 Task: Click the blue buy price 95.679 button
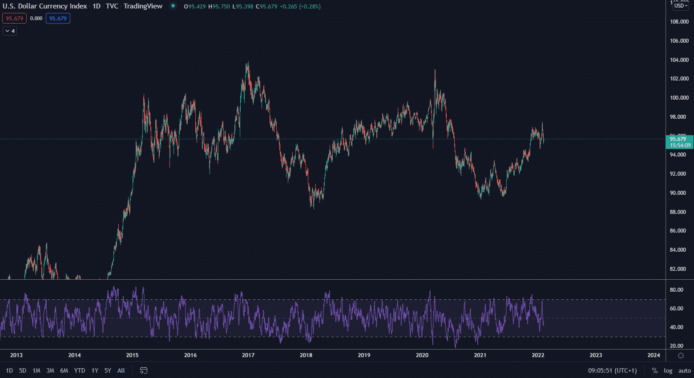58,19
